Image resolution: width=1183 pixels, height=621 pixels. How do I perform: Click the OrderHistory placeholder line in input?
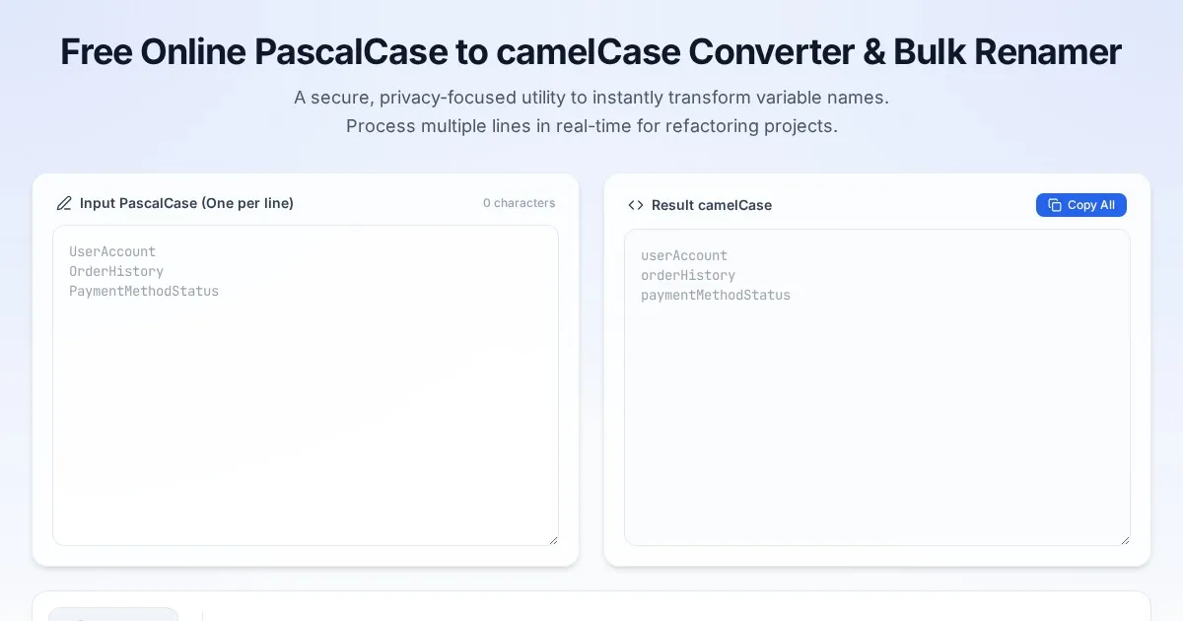click(116, 271)
